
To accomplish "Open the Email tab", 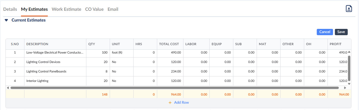I will coord(113,9).
